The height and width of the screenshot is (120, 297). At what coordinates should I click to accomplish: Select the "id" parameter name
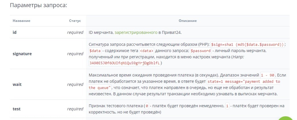coord(15,32)
